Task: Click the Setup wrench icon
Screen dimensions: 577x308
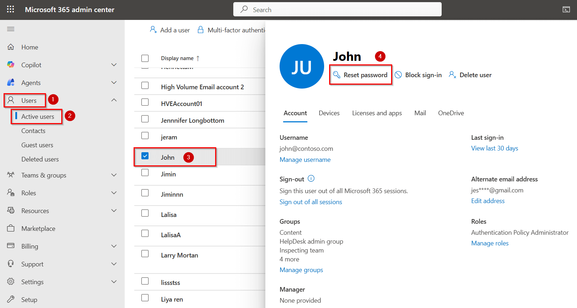Action: tap(11, 299)
